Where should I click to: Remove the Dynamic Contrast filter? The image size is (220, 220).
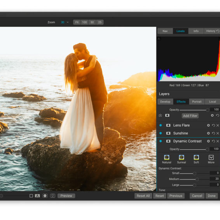pos(218,141)
